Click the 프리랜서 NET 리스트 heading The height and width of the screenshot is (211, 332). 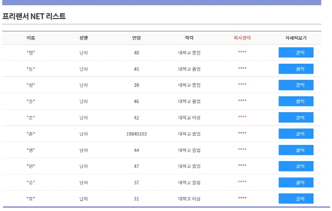[34, 17]
